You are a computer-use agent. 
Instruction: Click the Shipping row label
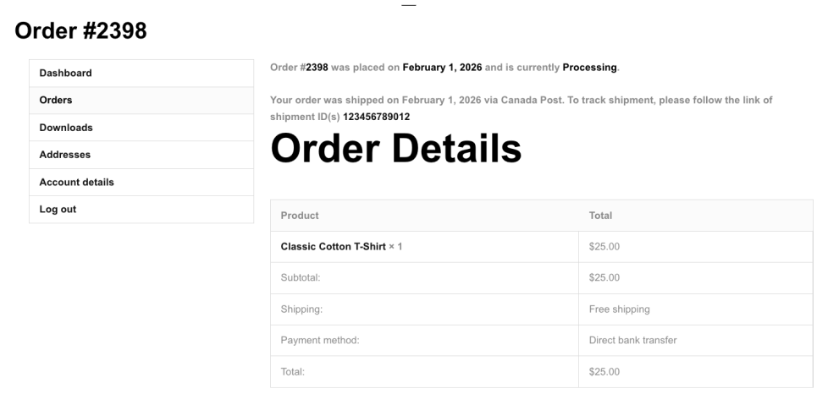(x=301, y=309)
